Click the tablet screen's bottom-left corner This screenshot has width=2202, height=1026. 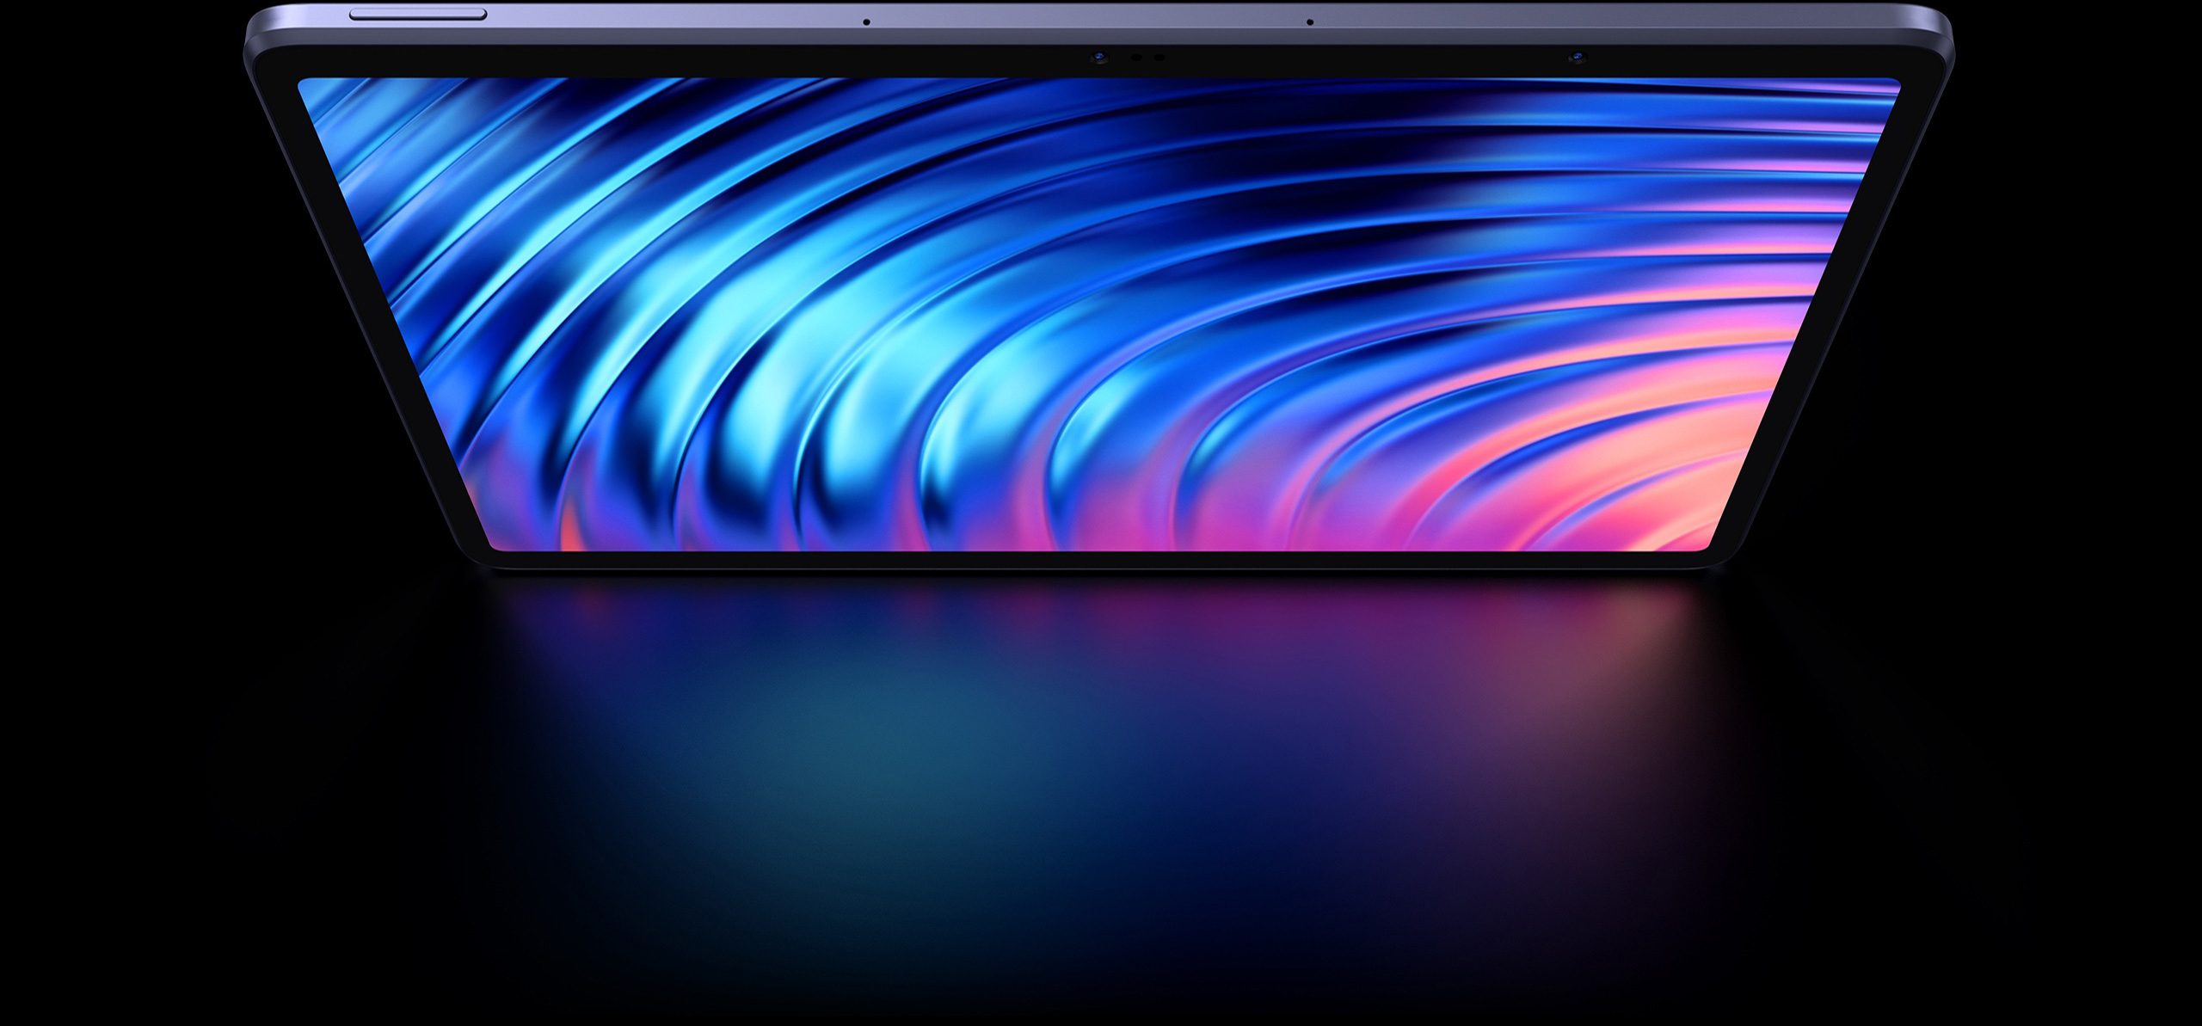point(495,546)
